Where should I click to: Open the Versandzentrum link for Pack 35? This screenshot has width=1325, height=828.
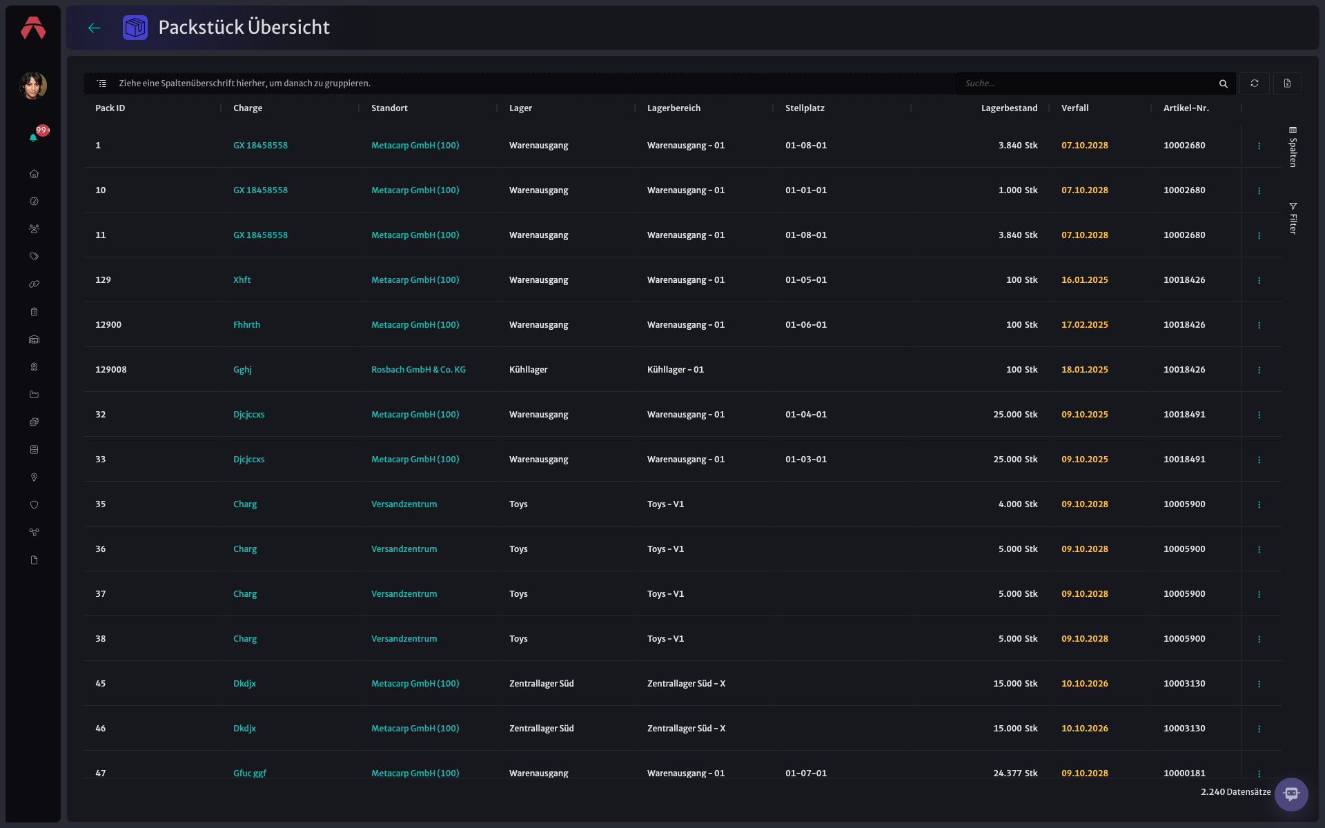pos(404,504)
